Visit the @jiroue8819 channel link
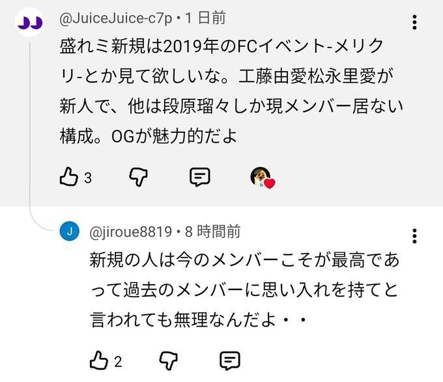The width and height of the screenshot is (443, 382). (130, 232)
